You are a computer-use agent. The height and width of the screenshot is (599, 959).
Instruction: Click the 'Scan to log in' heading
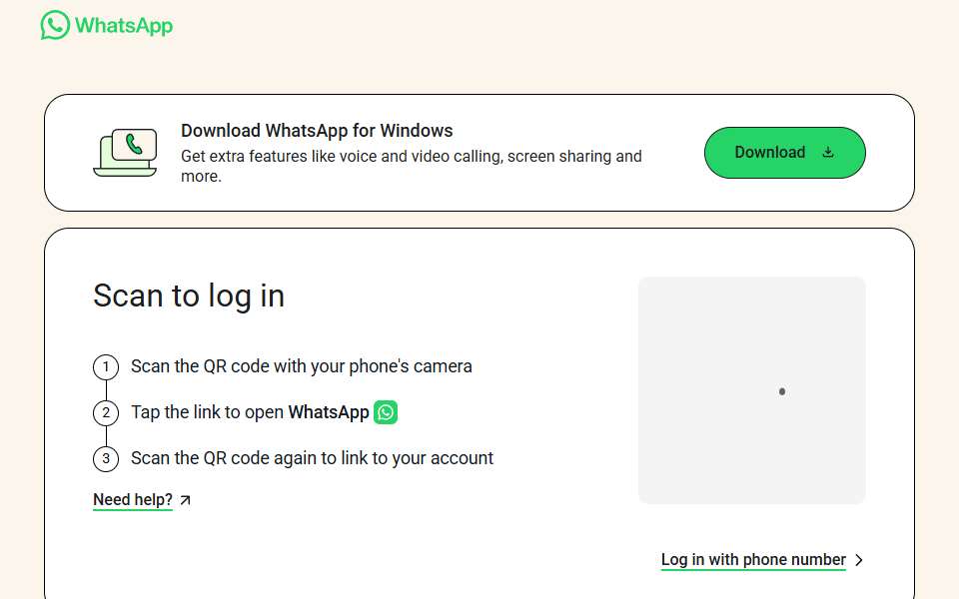click(x=189, y=297)
